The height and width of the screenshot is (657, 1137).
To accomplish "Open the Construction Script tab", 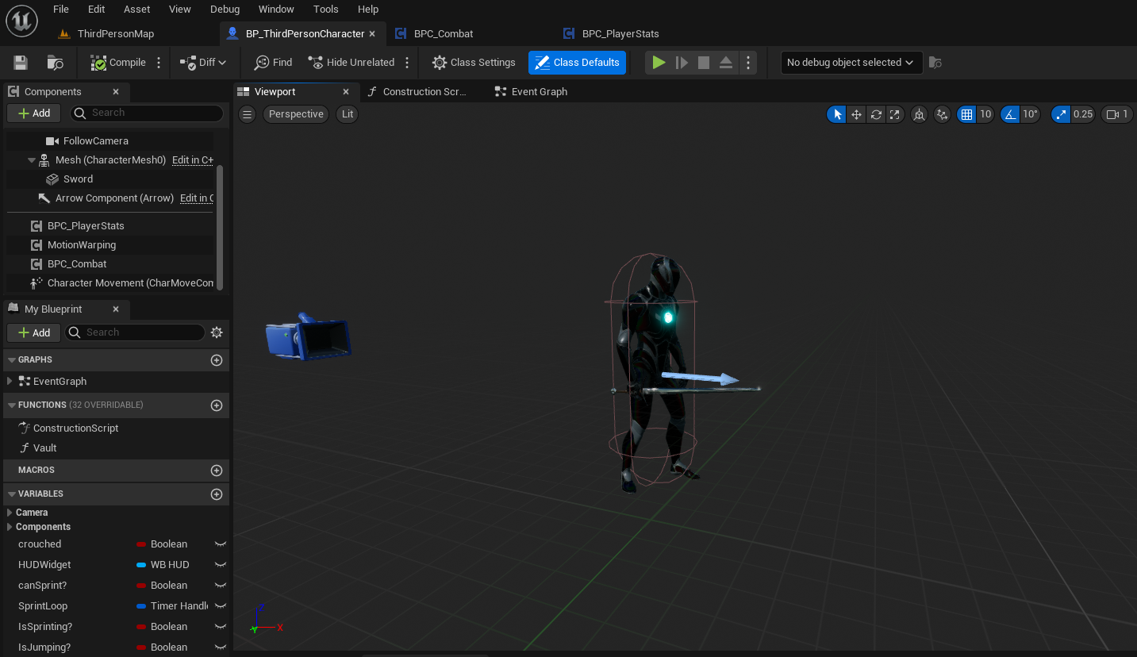I will [424, 92].
